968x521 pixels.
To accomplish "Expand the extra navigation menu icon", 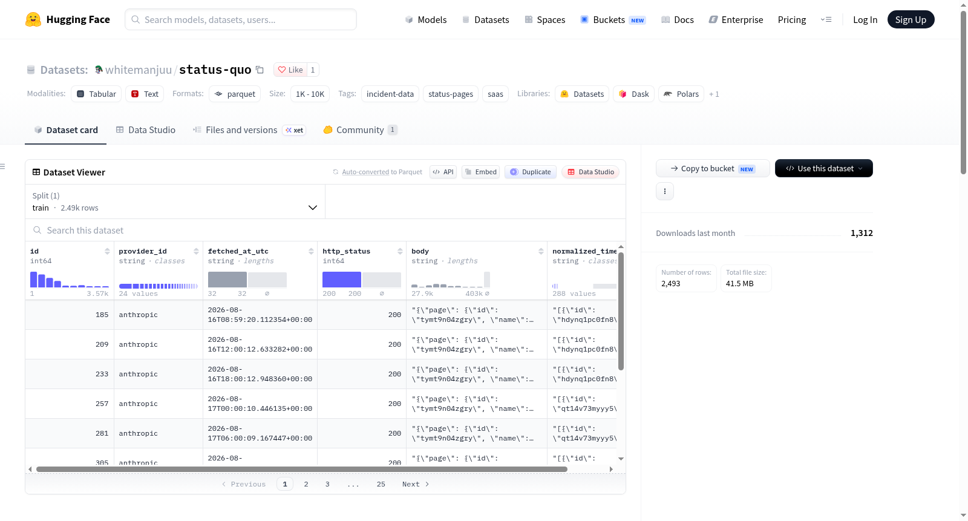I will point(826,19).
